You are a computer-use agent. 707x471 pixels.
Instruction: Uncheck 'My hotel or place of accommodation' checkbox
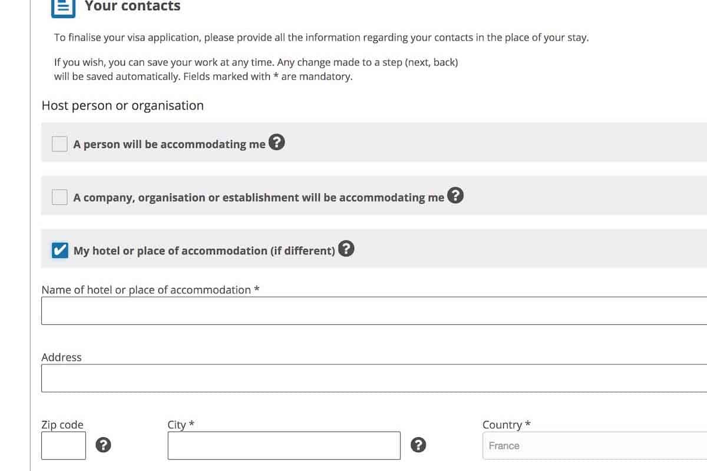[x=60, y=250]
